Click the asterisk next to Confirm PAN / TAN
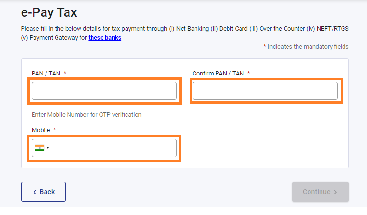This screenshot has width=367, height=215. tap(248, 73)
